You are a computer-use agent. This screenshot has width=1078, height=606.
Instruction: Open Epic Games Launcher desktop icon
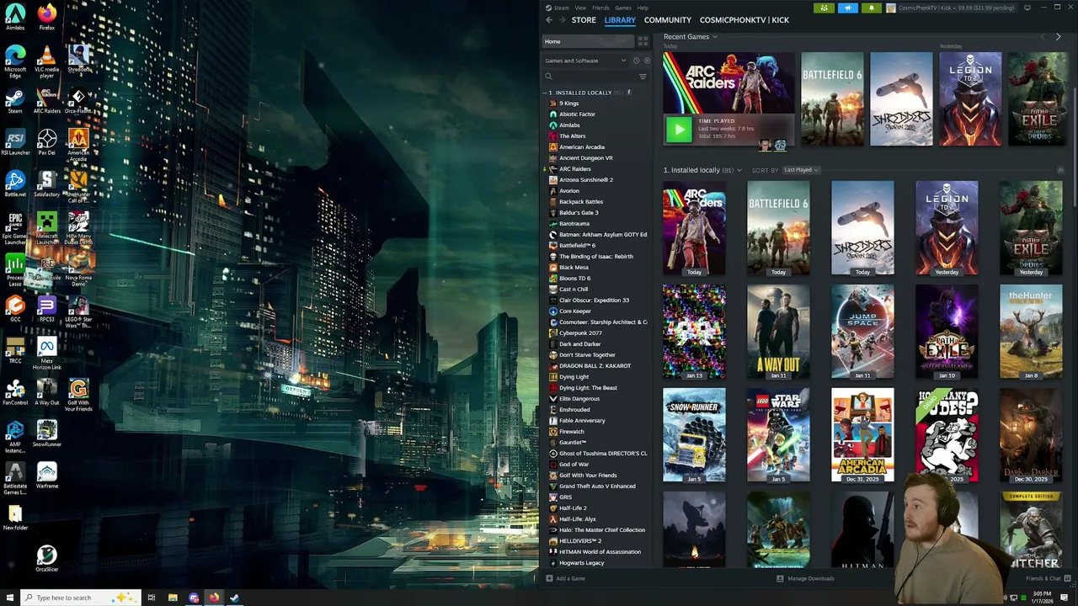(15, 227)
